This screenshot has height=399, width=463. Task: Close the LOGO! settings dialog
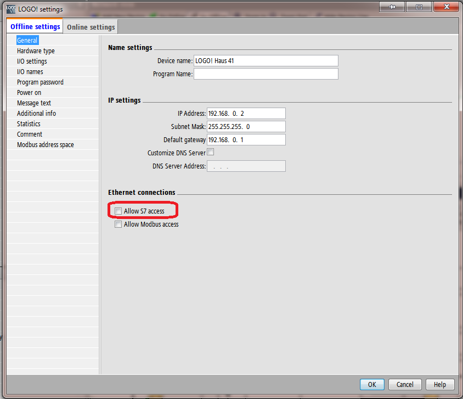[x=446, y=7]
